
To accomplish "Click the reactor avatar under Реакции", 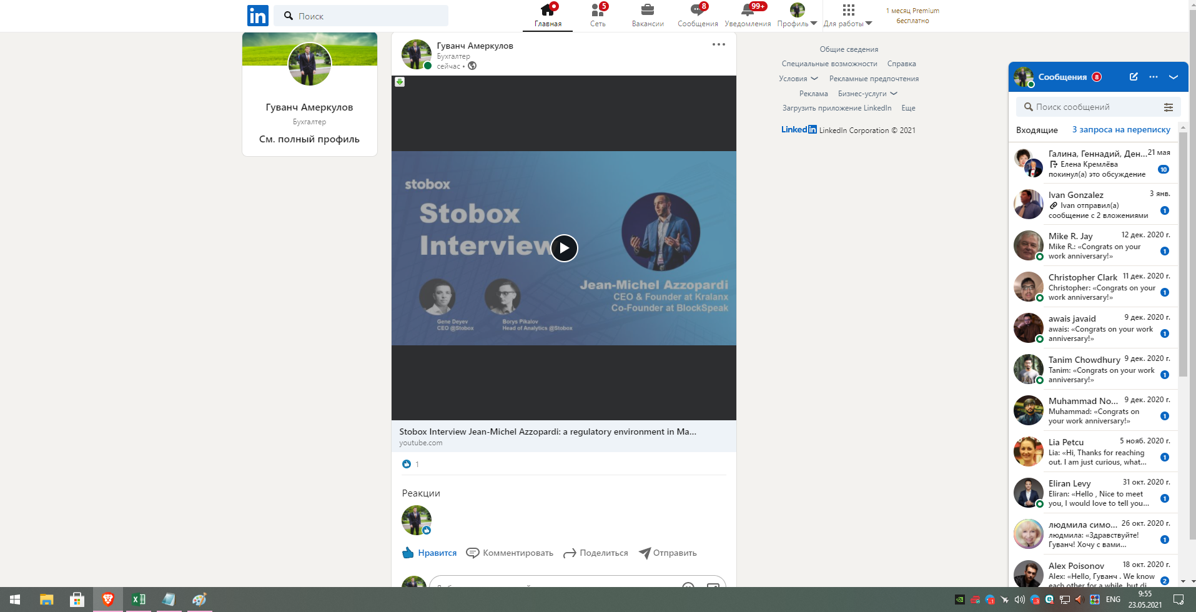I will coord(417,520).
